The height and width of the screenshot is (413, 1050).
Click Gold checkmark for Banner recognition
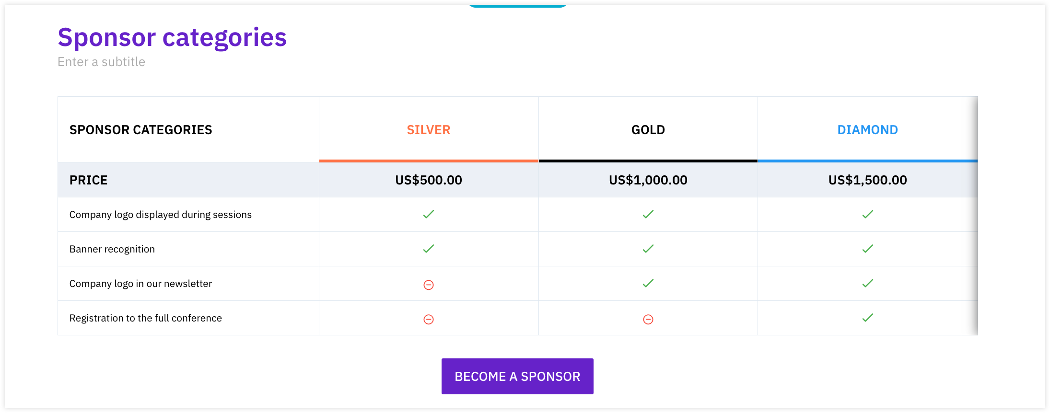pyautogui.click(x=648, y=249)
